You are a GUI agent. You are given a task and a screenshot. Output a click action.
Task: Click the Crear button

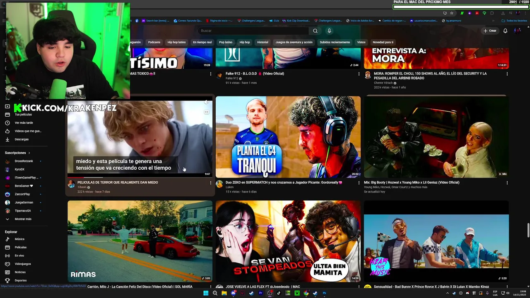489,31
